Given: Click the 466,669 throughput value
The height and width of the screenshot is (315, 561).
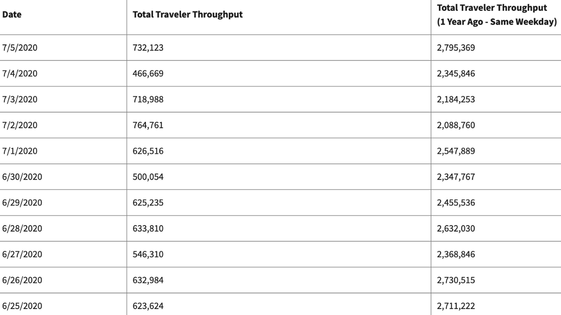Looking at the screenshot, I should (148, 73).
